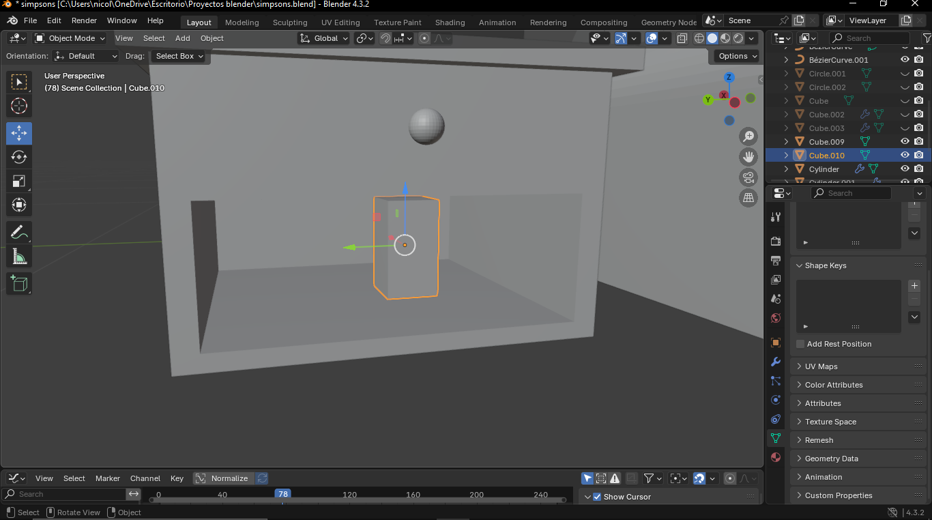Hide Cube.010 with its eye icon

coord(905,155)
